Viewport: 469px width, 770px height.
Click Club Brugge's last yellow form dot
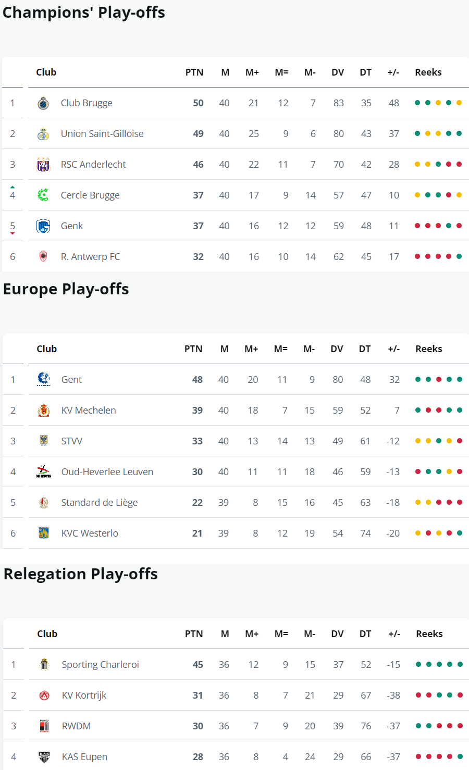pos(459,103)
